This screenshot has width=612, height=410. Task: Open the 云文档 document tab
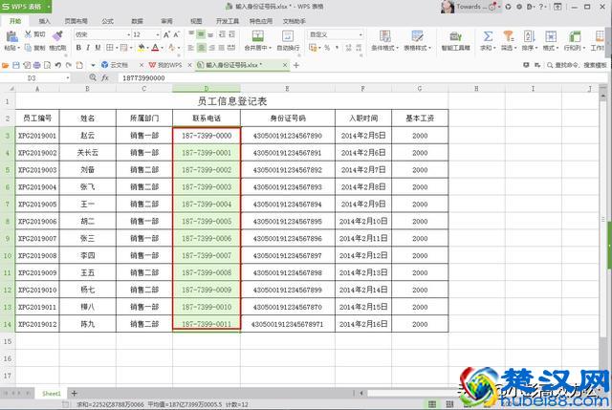pyautogui.click(x=119, y=65)
